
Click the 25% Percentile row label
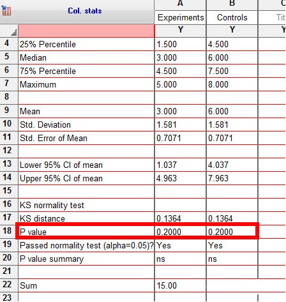coord(48,44)
